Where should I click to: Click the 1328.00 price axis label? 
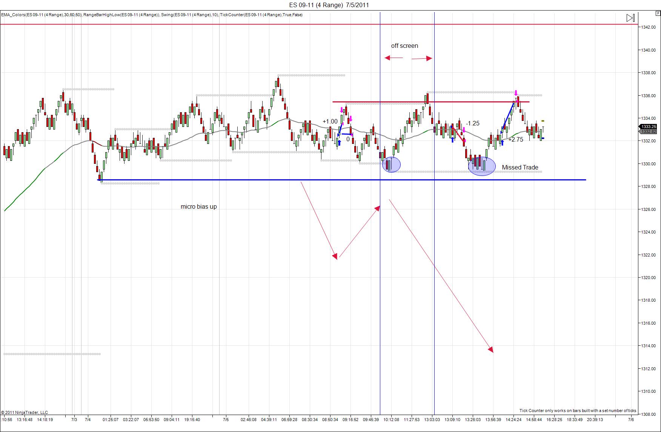point(649,186)
